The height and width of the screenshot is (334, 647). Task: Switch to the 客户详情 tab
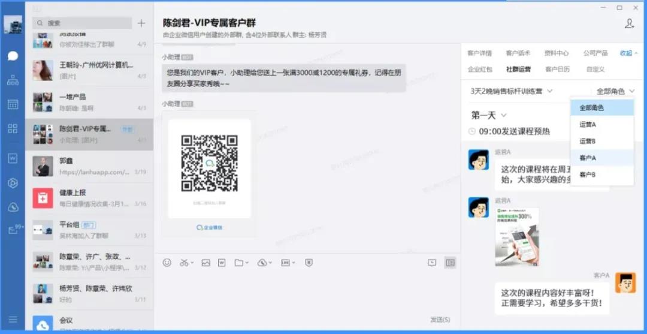(x=479, y=53)
